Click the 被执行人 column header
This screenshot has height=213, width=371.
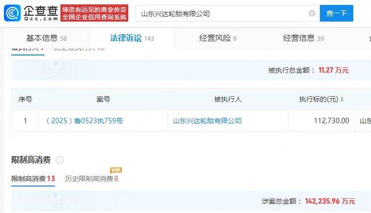pyautogui.click(x=228, y=99)
